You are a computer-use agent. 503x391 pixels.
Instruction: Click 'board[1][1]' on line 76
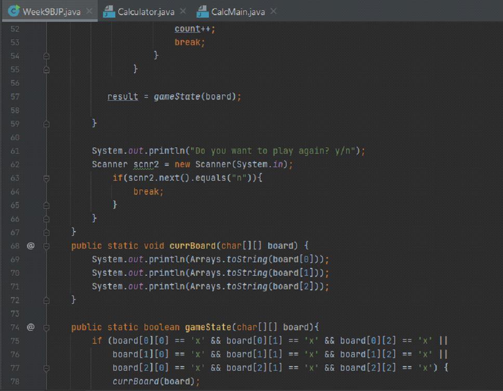(255, 355)
